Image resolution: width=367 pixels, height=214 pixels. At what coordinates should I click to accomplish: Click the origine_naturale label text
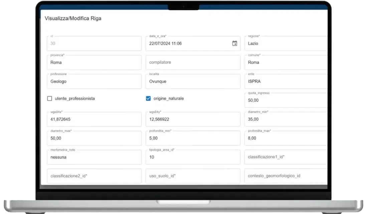pos(169,99)
